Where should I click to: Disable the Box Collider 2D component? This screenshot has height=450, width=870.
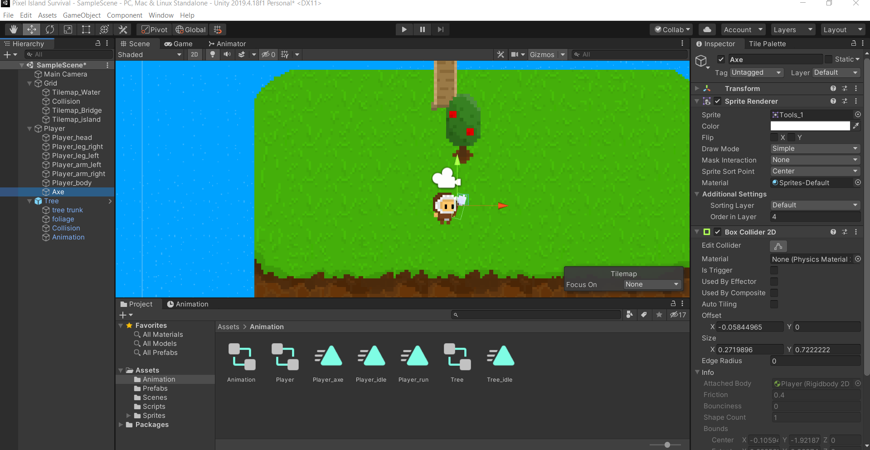click(718, 232)
